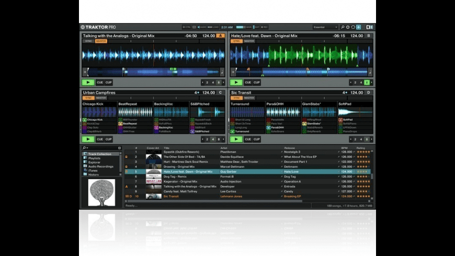Viewport: 455px width, 256px height.
Task: Toggle MASTER on Deck D Sic Transit
Action: tap(249, 98)
